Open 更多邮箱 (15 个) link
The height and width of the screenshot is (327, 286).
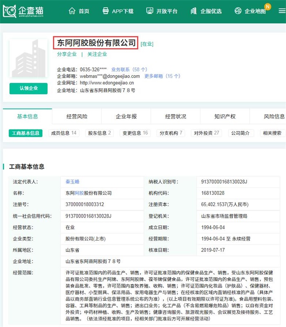click(162, 76)
